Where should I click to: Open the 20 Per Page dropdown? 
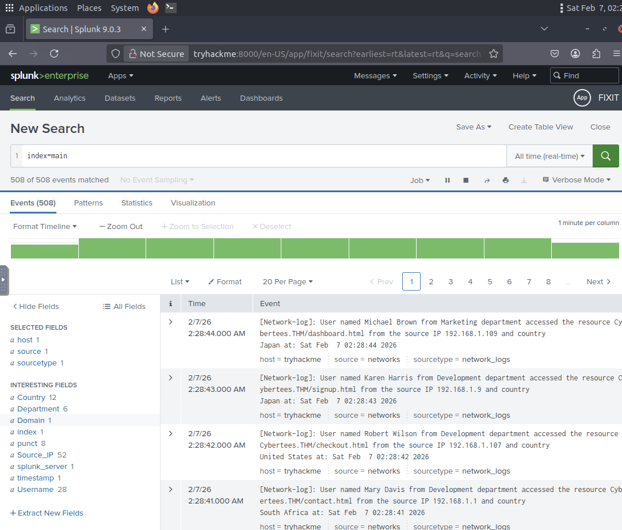click(x=288, y=282)
